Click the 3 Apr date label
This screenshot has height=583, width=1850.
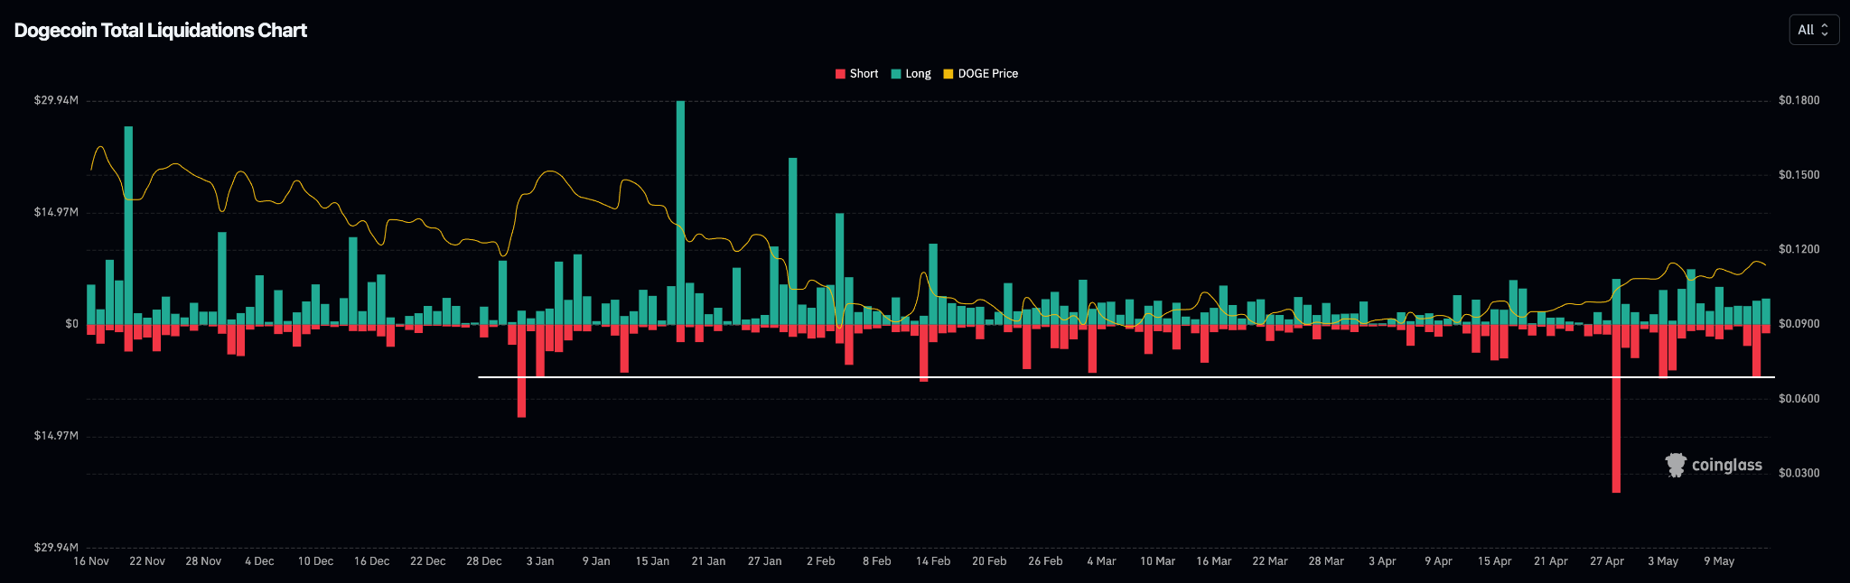1382,561
